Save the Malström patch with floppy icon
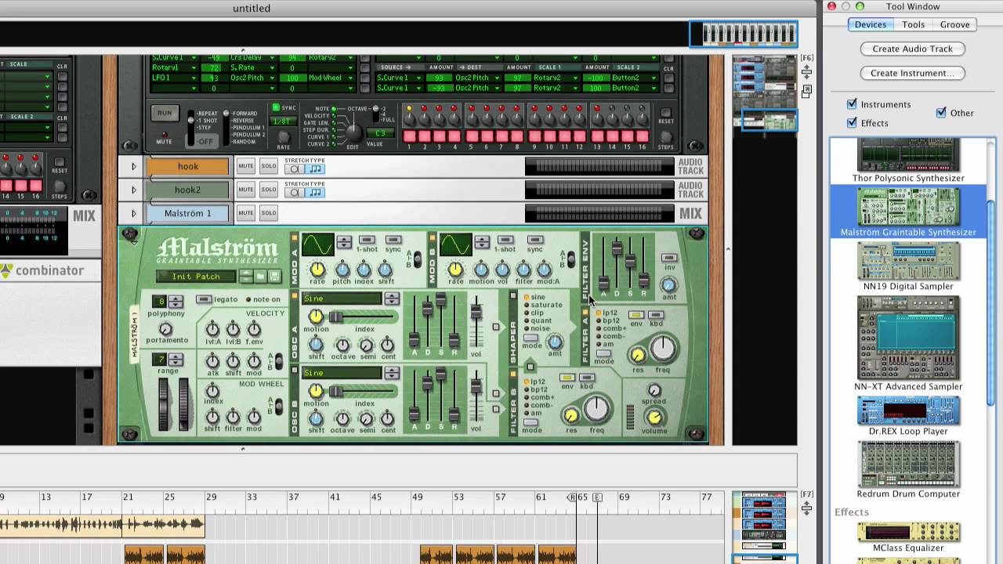Screen dimensions: 1003x564 pyautogui.click(x=274, y=277)
